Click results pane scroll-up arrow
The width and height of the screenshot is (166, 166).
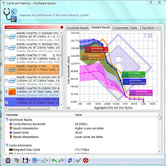click(x=160, y=114)
